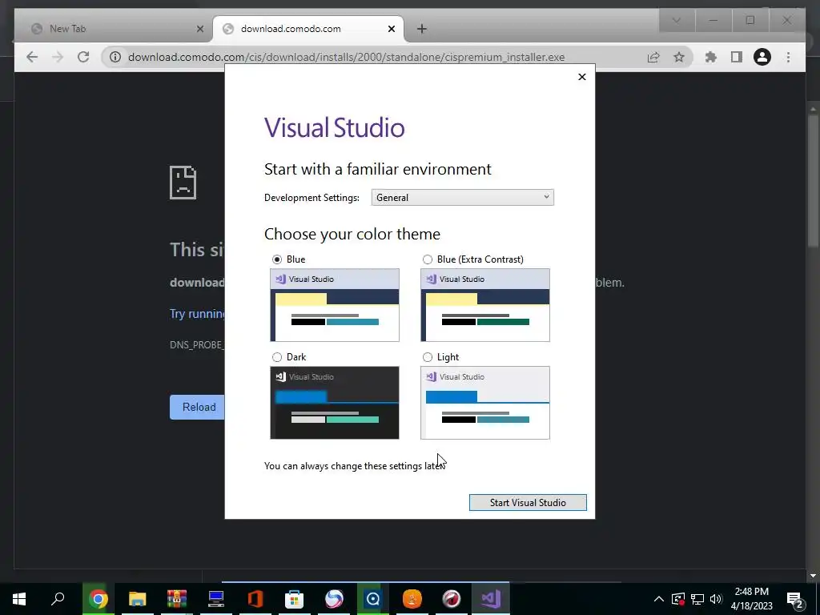
Task: Open Visual Studio from the taskbar
Action: click(x=491, y=599)
